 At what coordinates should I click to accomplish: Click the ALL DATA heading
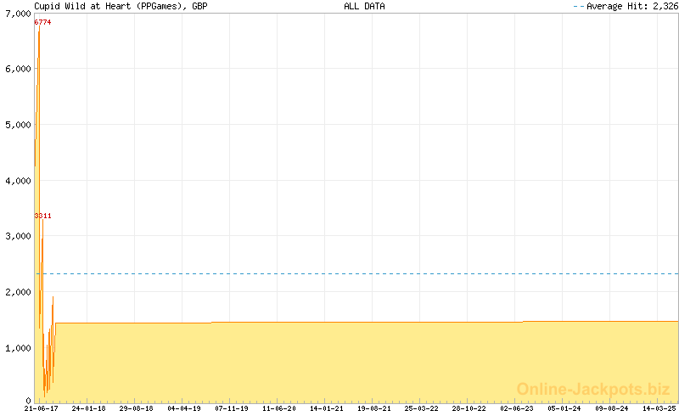click(x=364, y=6)
